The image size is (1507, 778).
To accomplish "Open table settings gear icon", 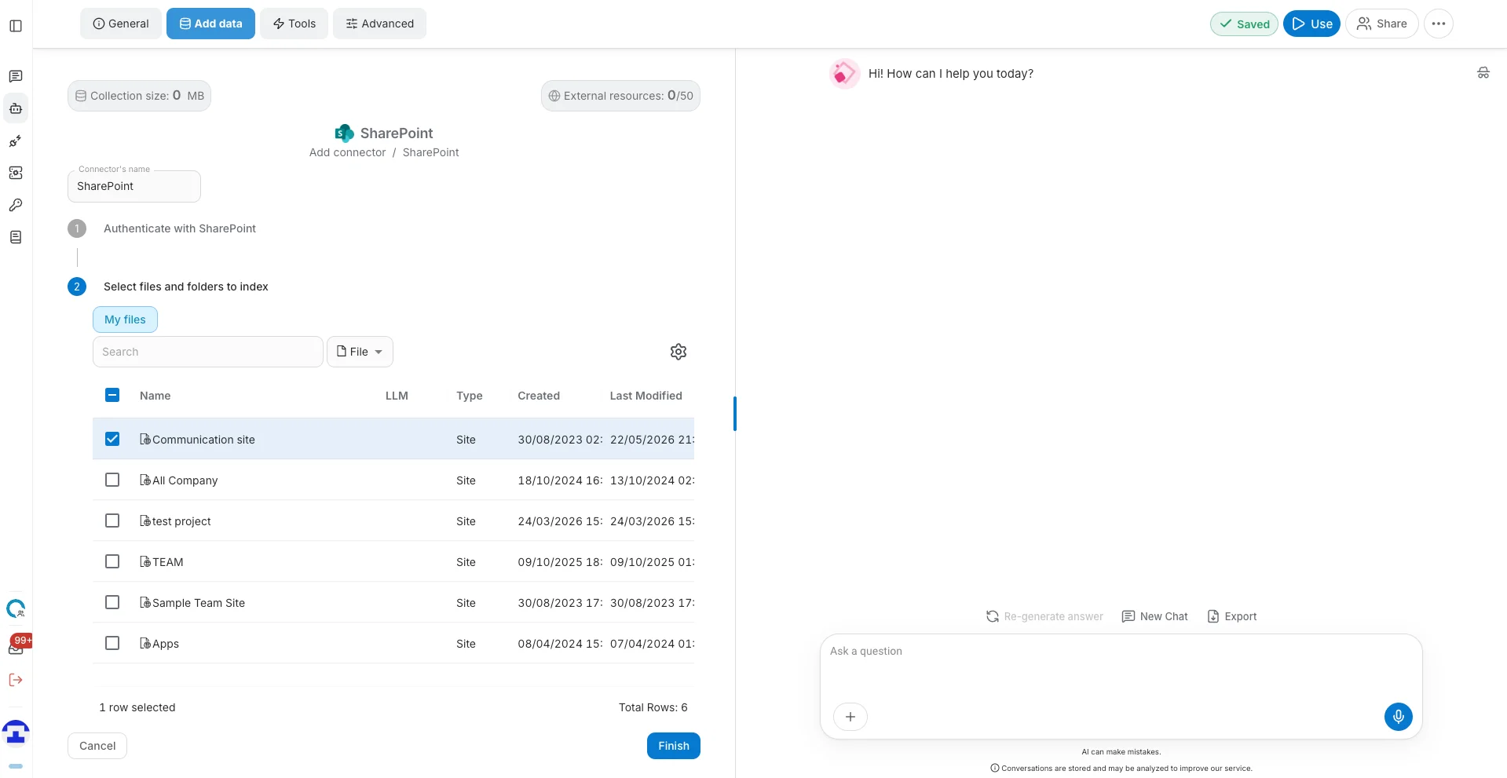I will (679, 352).
